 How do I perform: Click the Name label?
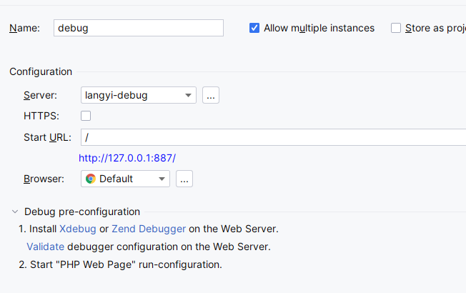(24, 28)
